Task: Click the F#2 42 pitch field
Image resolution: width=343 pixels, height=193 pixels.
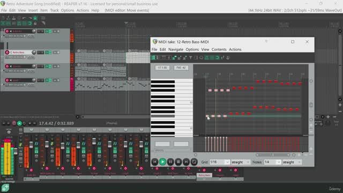Action: [x=181, y=68]
